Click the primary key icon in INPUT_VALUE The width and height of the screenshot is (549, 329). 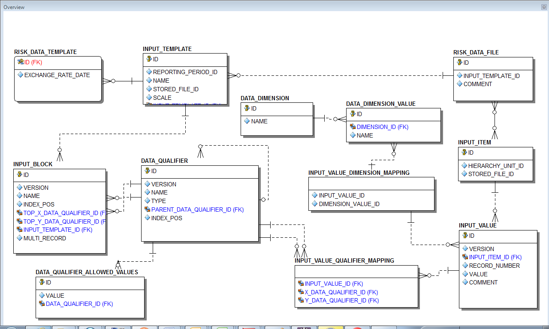coord(465,236)
